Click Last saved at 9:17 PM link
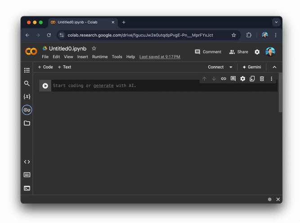Viewport: 300px width, 223px height. pos(160,57)
